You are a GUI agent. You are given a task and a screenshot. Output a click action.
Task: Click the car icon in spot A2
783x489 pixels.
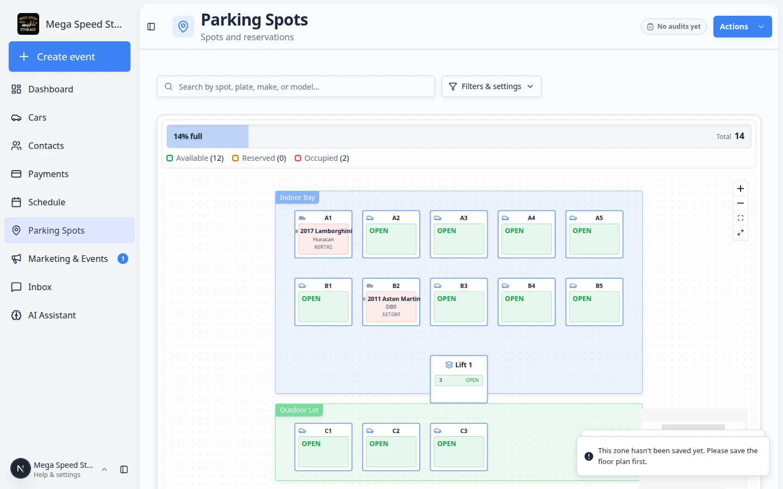(x=370, y=218)
